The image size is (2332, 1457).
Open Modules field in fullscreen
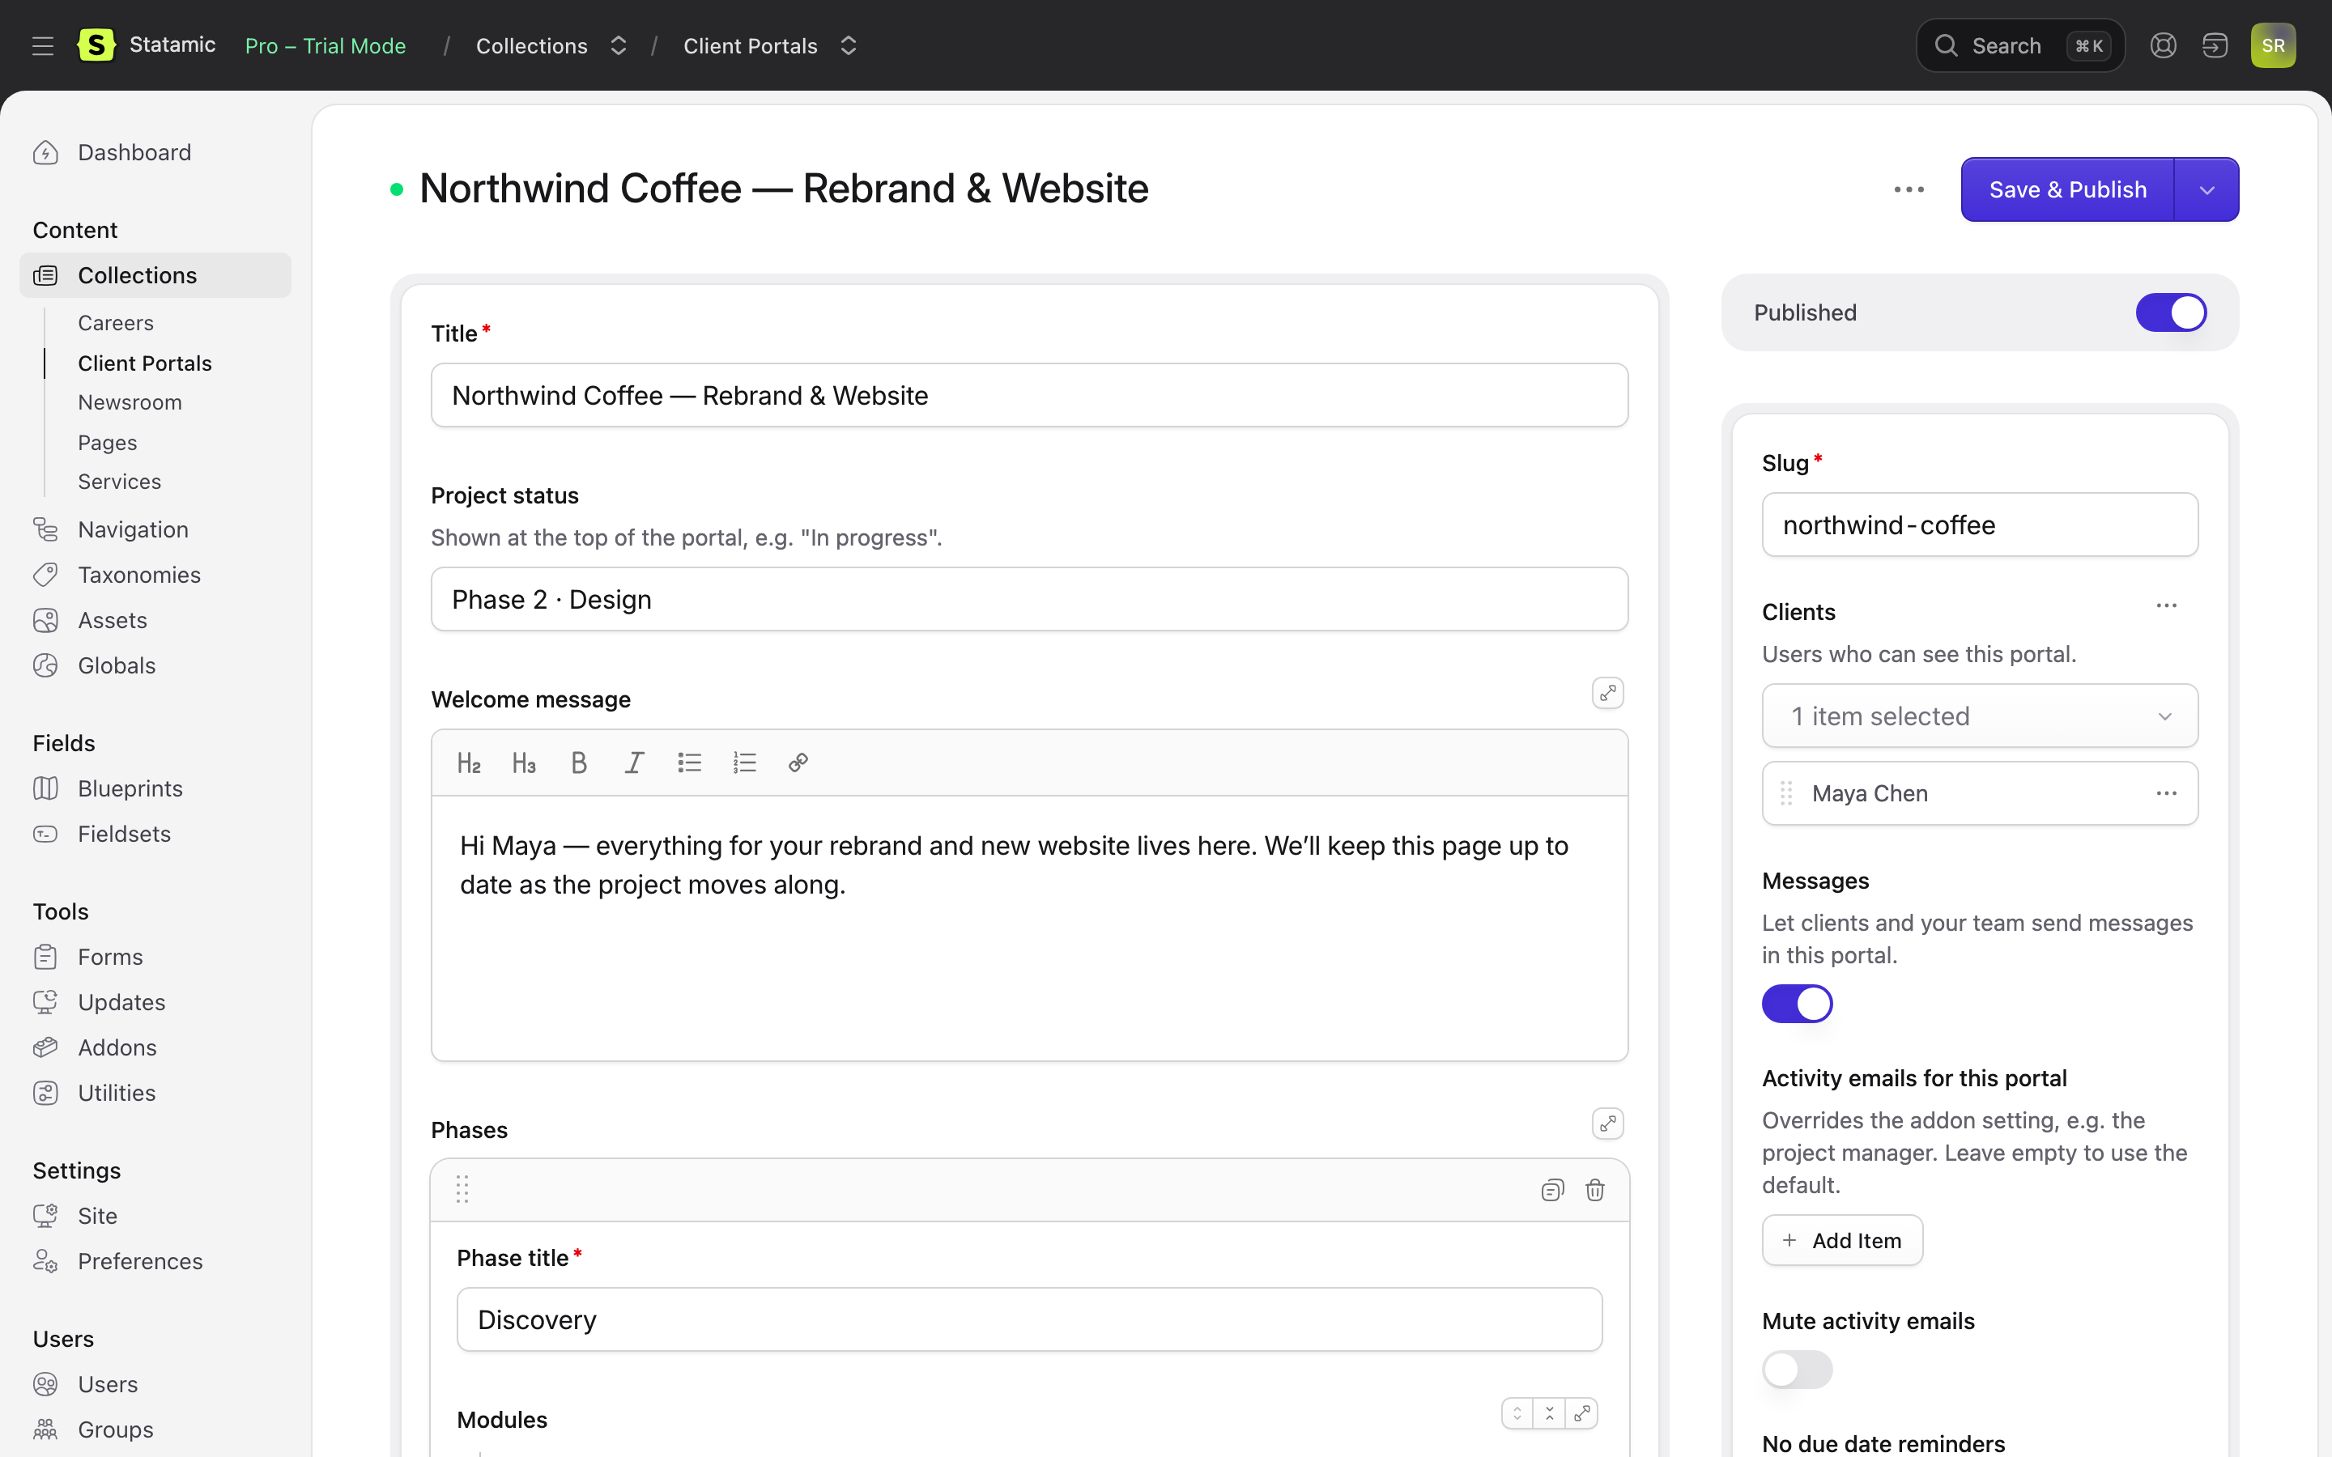(x=1582, y=1413)
